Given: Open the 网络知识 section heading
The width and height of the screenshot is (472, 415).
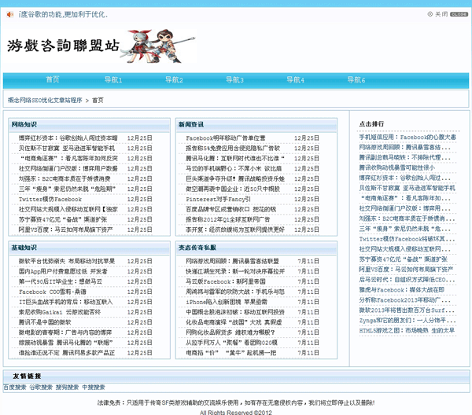Looking at the screenshot, I should click(x=24, y=124).
